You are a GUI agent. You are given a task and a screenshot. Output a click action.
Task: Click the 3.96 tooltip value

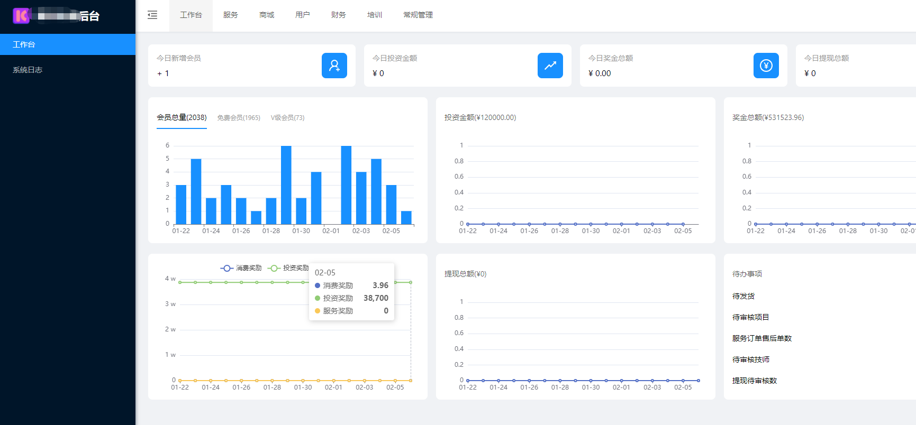[380, 285]
